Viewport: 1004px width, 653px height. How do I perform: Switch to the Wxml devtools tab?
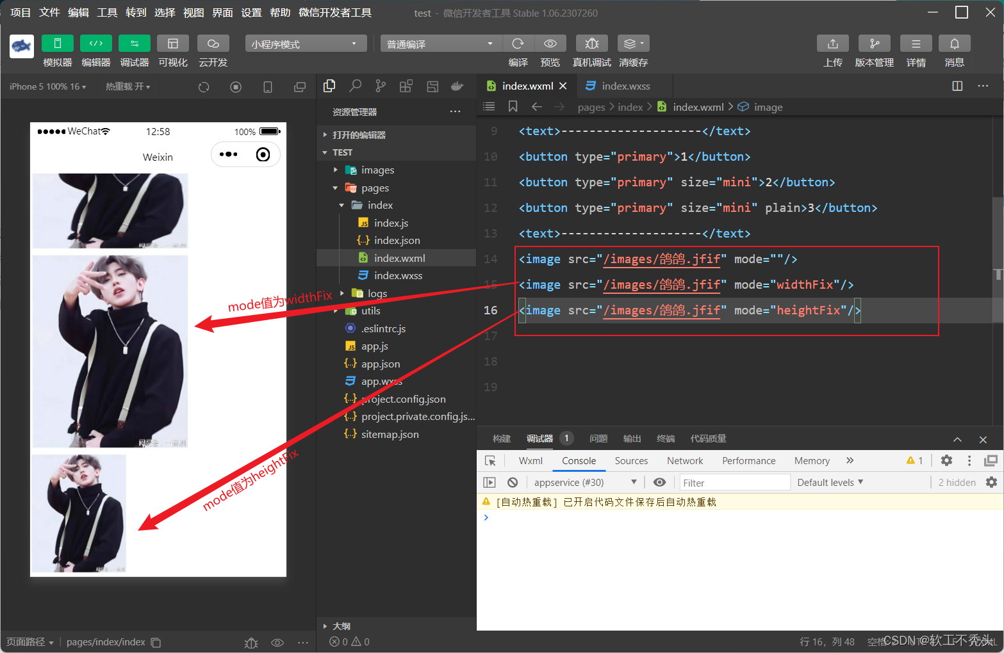click(x=531, y=461)
